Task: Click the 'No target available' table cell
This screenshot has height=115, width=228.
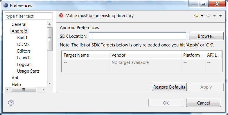Action: 130,62
